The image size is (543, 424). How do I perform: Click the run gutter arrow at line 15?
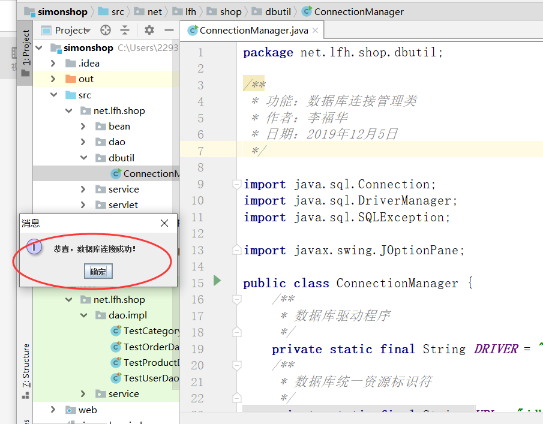click(x=217, y=280)
